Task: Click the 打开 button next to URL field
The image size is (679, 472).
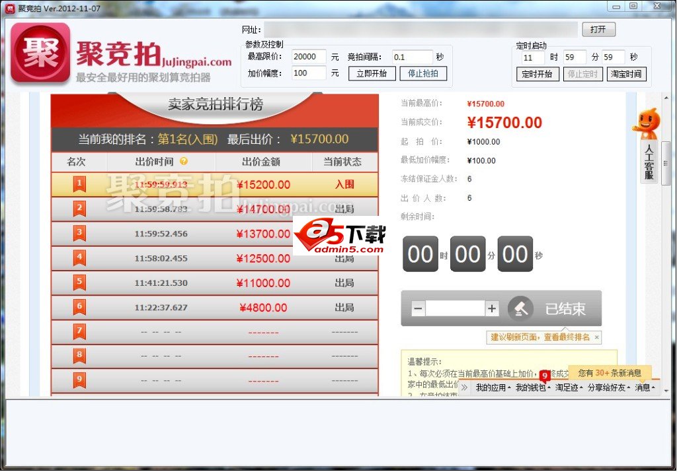Action: click(x=600, y=30)
